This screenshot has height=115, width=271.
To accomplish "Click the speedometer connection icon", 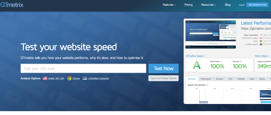I will (x=85, y=78).
